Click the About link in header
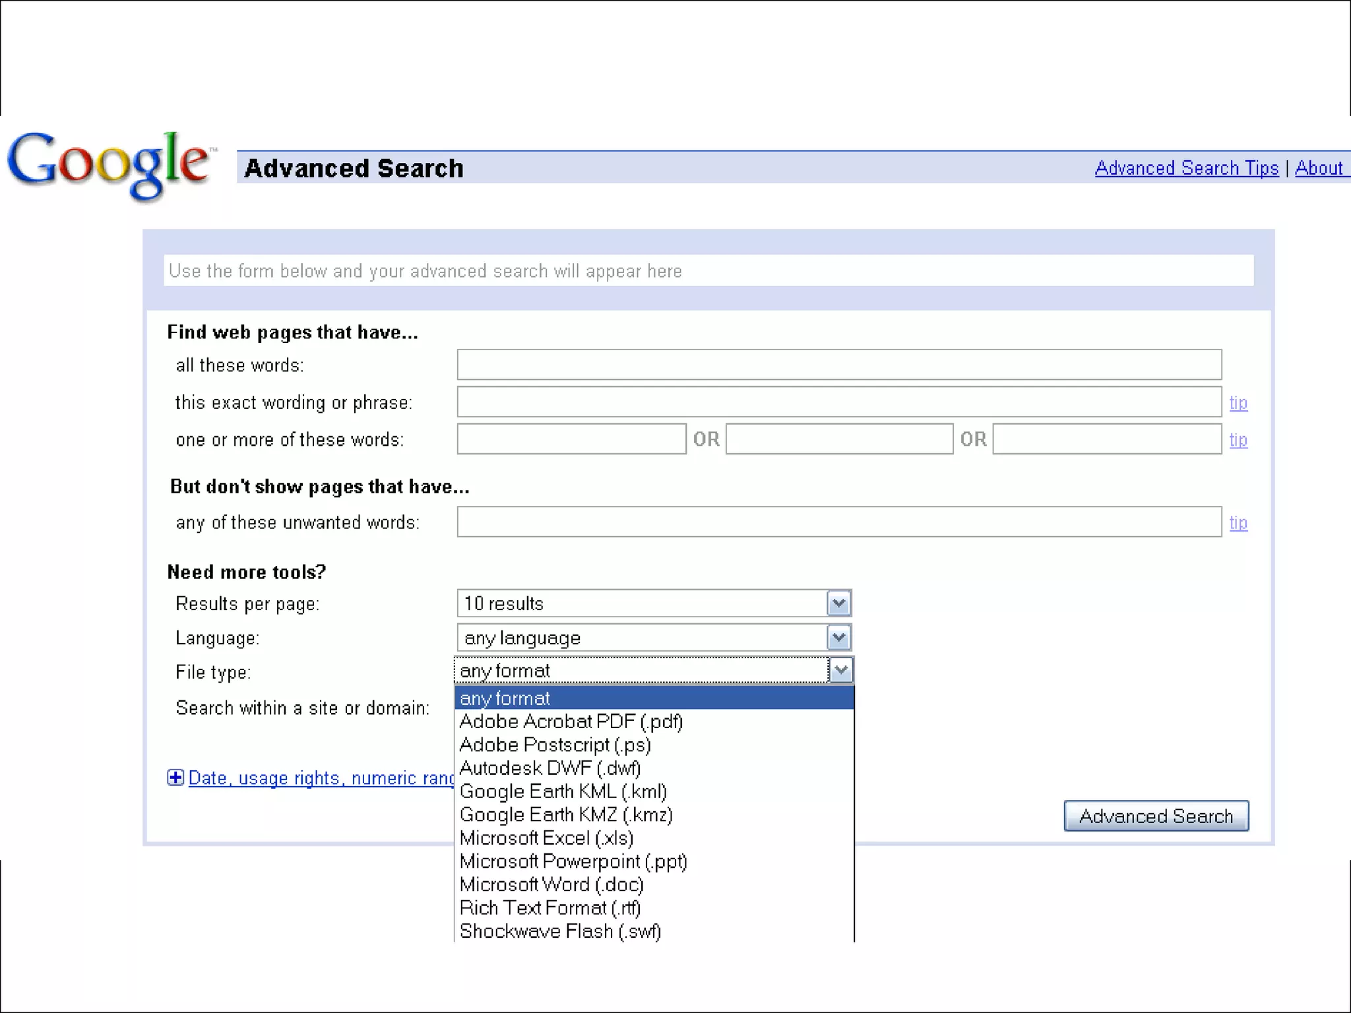1351x1013 pixels. pos(1318,168)
